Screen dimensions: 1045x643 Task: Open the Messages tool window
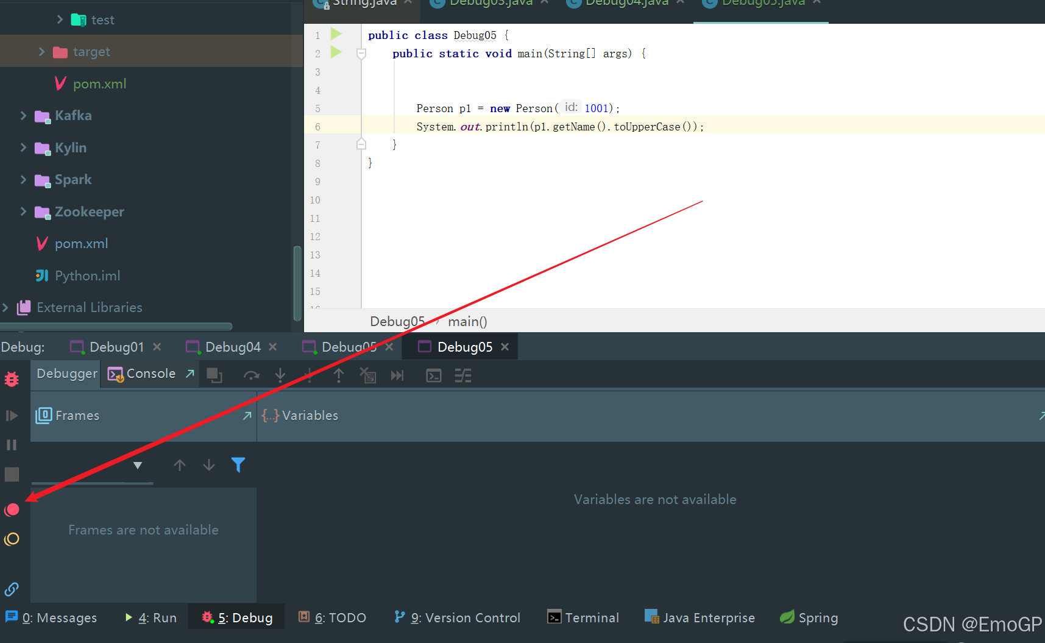51,618
